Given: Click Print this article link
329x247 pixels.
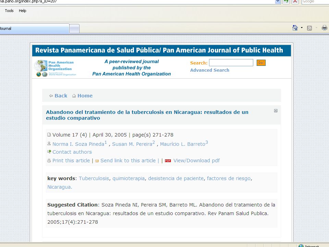Looking at the screenshot, I should tap(71, 161).
